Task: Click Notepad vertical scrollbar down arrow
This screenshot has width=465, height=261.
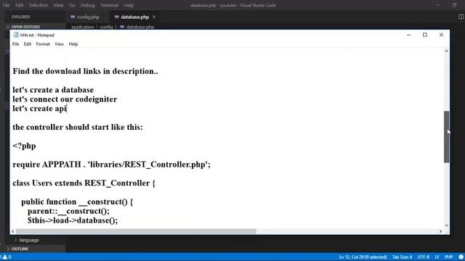Action: pyautogui.click(x=447, y=225)
